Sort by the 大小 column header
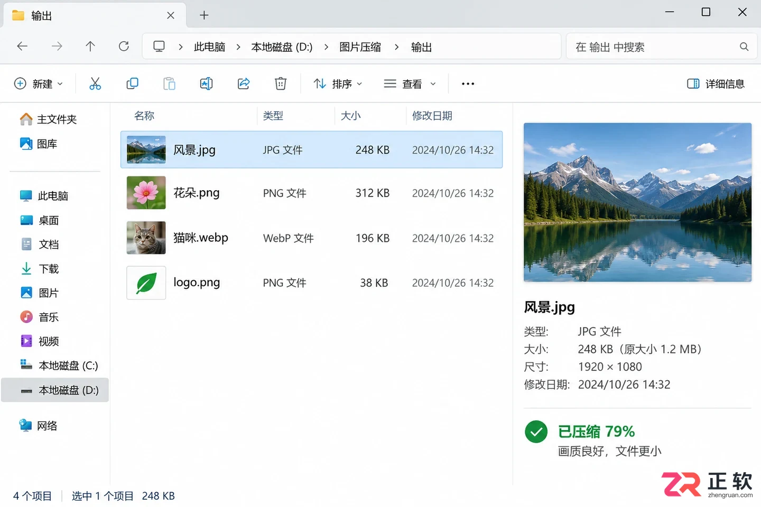Screen dimensions: 761x507 [x=351, y=116]
